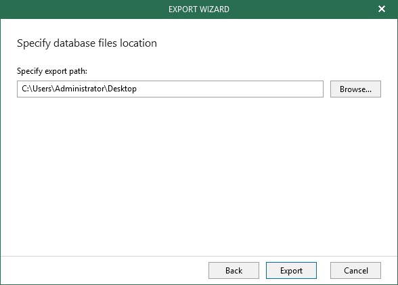Click the 'Specify database files location' heading
The height and width of the screenshot is (285, 398).
(87, 43)
